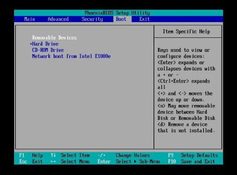237x175 pixels.
Task: Open the Main menu tab
Action: tap(30, 19)
